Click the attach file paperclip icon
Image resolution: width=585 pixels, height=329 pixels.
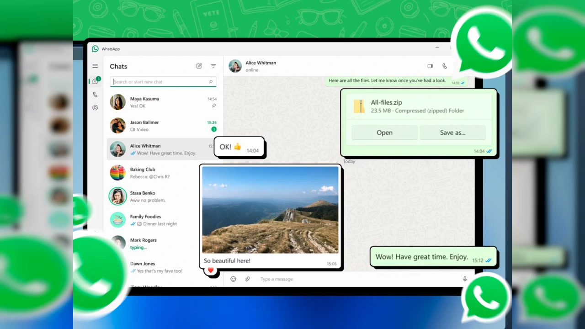(x=247, y=279)
